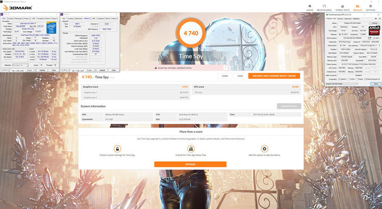Switch to SPD tab in left CPU-Z window

tap(34, 18)
